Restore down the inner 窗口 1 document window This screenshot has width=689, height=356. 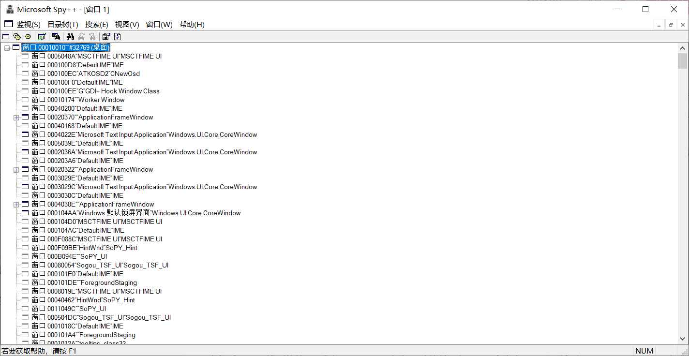coord(671,25)
